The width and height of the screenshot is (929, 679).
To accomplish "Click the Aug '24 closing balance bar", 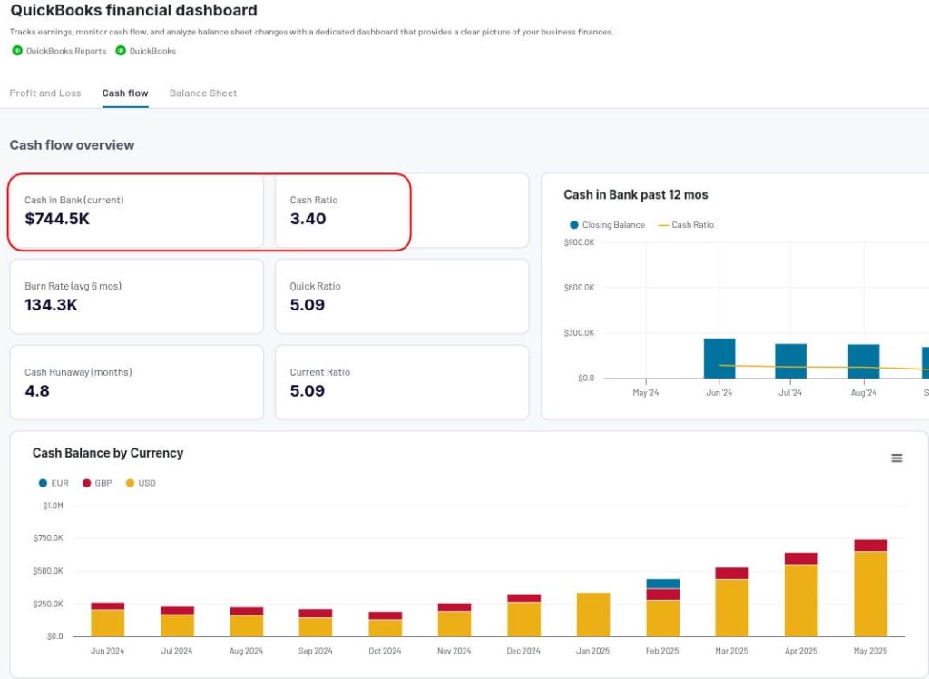I will tap(864, 361).
